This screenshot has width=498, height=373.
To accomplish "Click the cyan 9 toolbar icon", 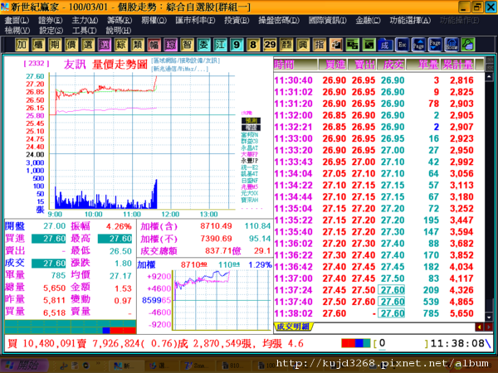I will click(x=237, y=45).
